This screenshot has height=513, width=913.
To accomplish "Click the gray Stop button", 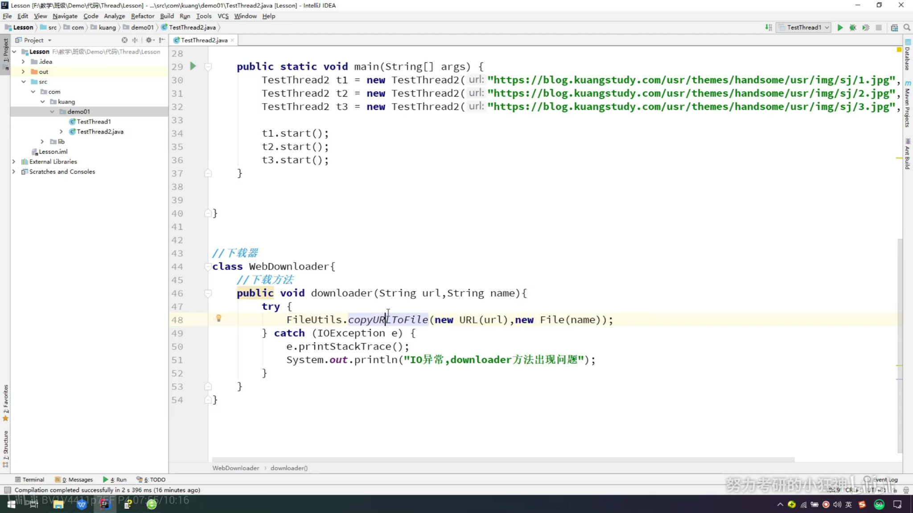I will pos(879,28).
